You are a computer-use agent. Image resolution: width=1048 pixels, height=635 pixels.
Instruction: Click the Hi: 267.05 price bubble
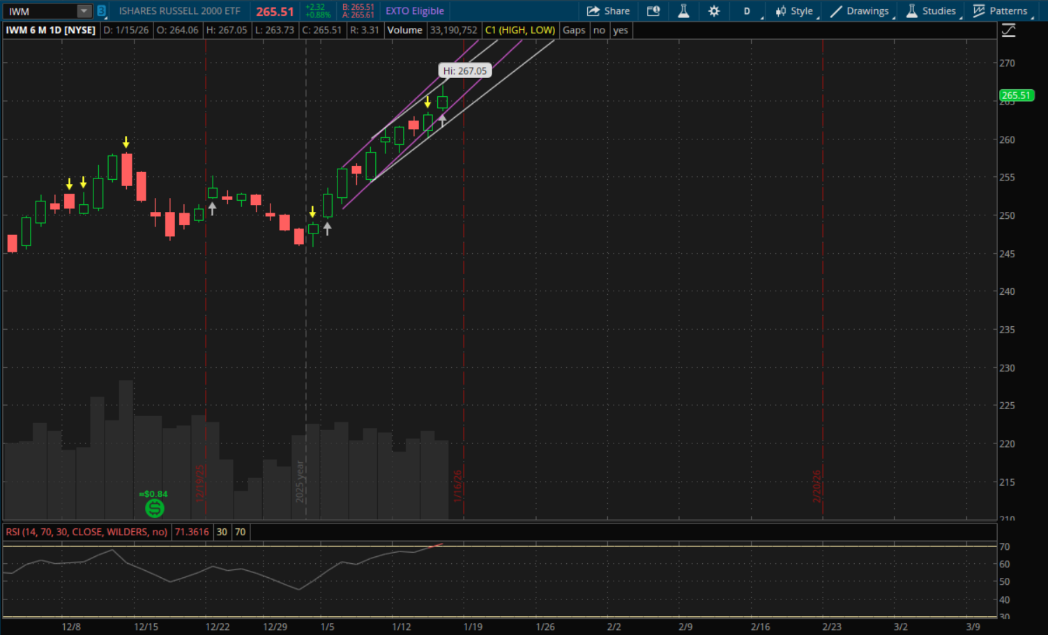[465, 71]
